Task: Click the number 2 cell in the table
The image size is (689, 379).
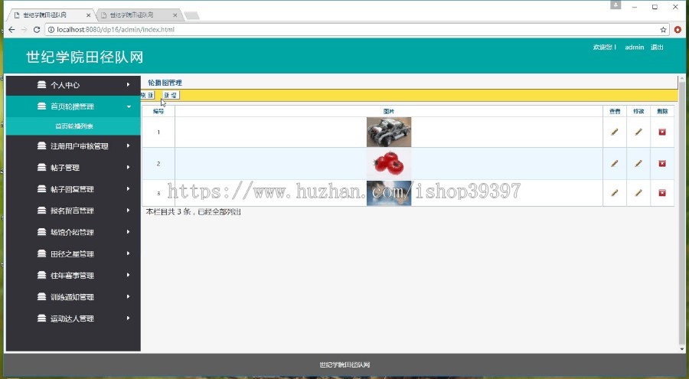Action: click(x=158, y=164)
